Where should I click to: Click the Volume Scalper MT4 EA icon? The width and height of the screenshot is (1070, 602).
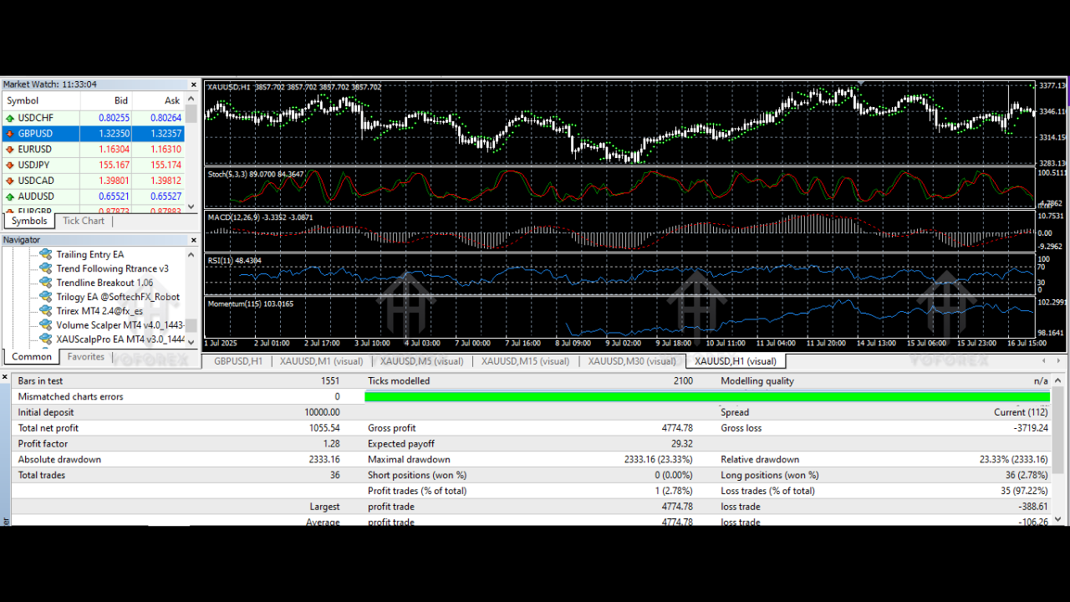point(45,325)
